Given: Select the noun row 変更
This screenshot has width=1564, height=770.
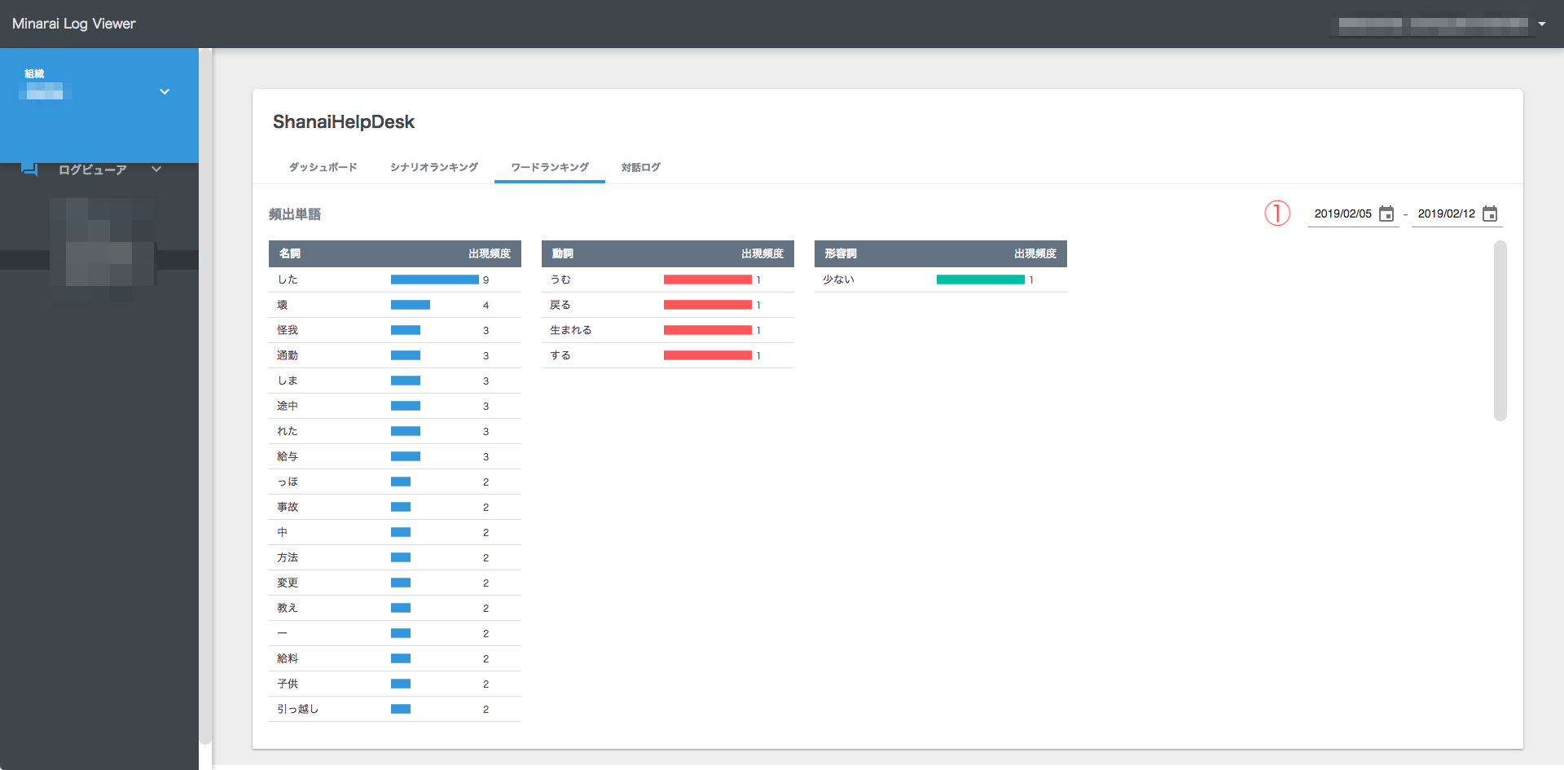Looking at the screenshot, I should pyautogui.click(x=395, y=583).
